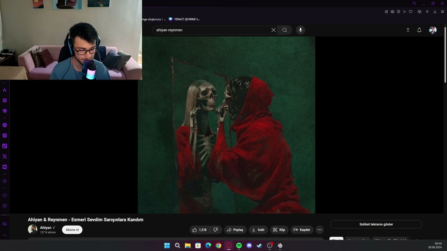This screenshot has height=251, width=447.
Task: Click the Kaydet save button
Action: (x=302, y=230)
